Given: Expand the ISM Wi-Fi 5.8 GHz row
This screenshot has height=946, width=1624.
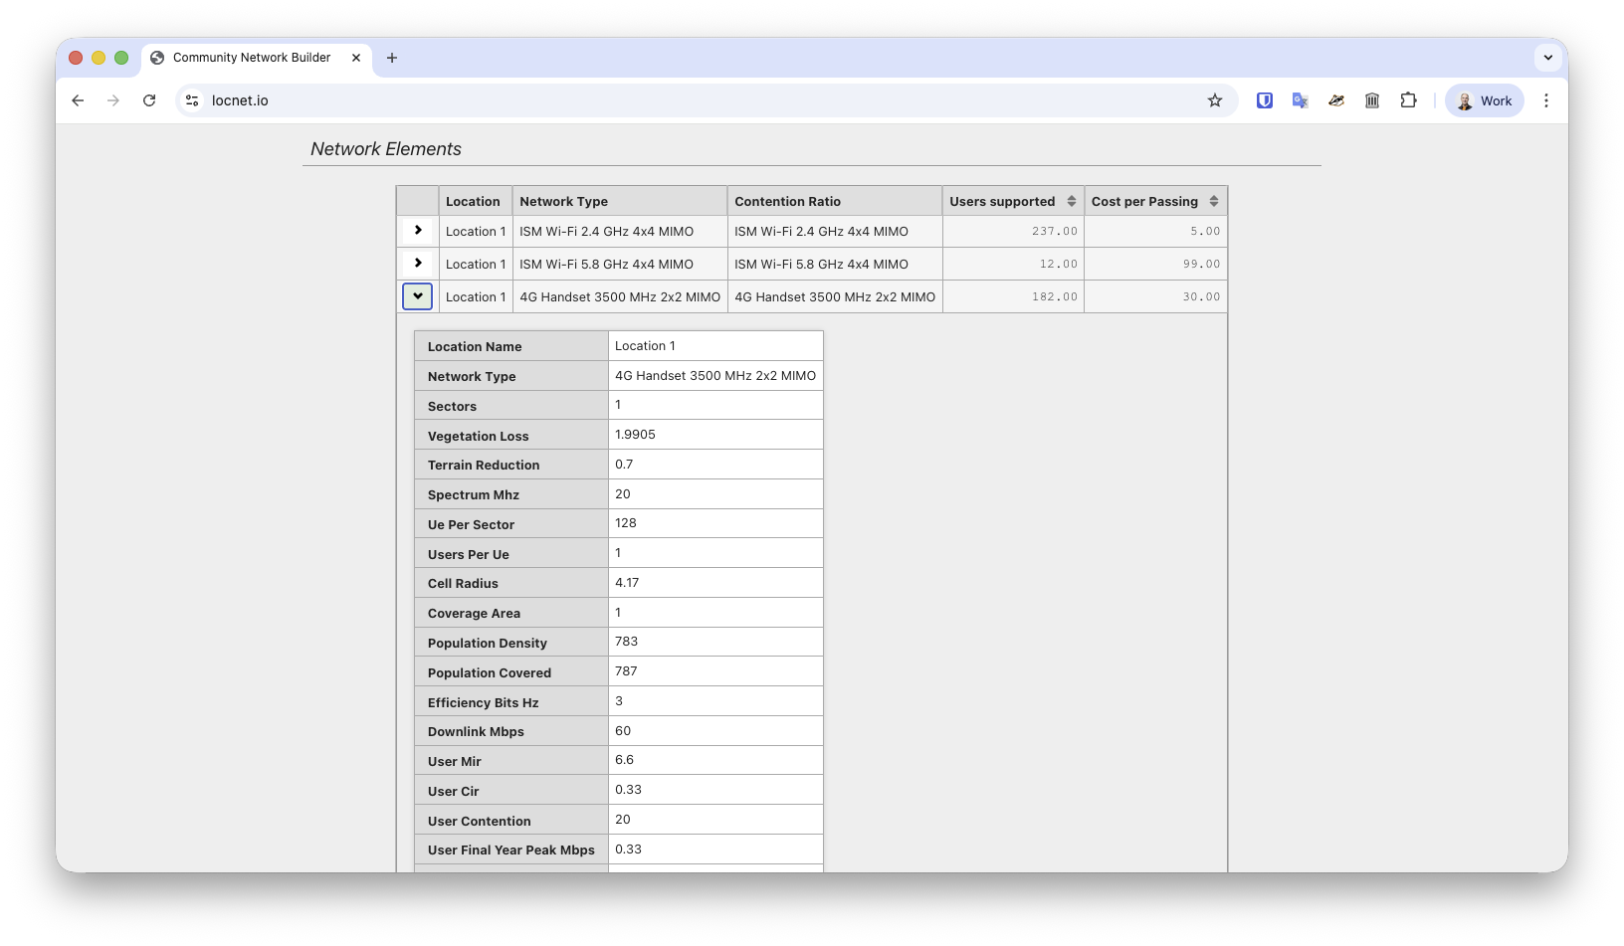Looking at the screenshot, I should coord(418,264).
